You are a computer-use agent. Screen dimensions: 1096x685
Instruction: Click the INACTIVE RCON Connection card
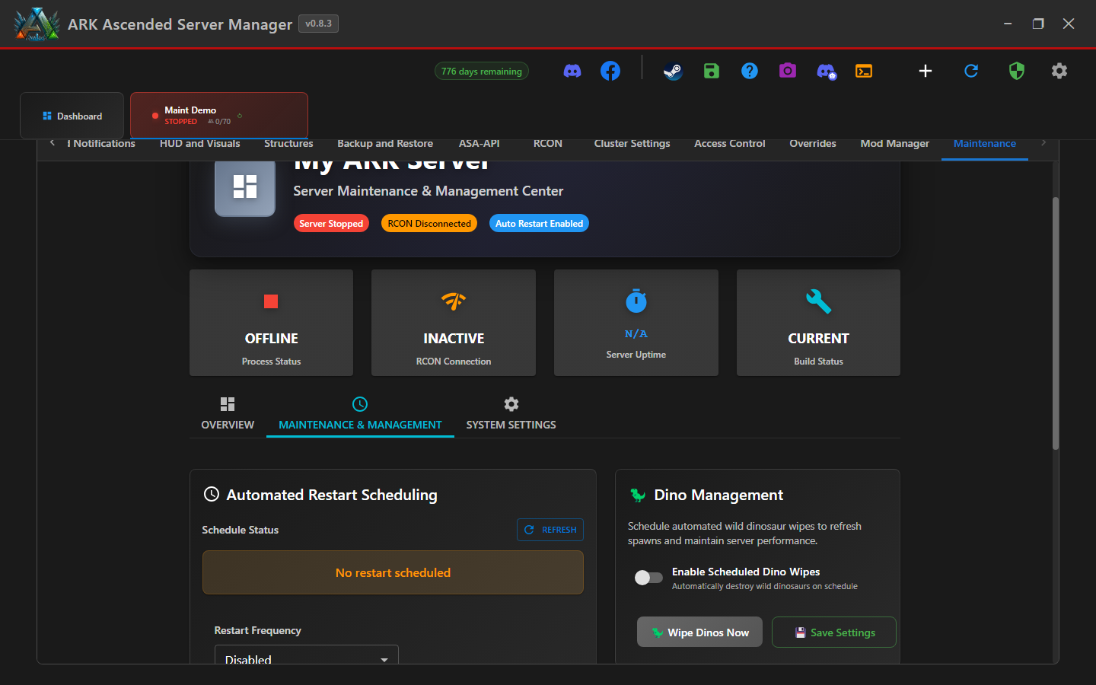pos(454,323)
